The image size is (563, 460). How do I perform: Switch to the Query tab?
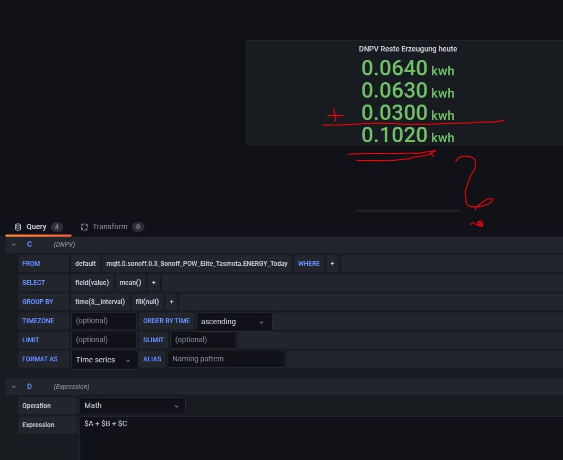click(x=36, y=227)
